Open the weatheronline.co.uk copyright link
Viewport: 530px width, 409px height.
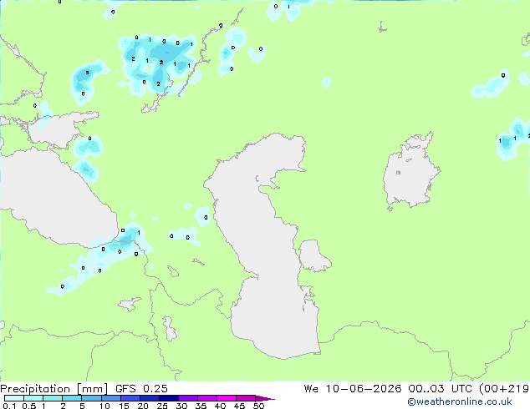click(460, 401)
